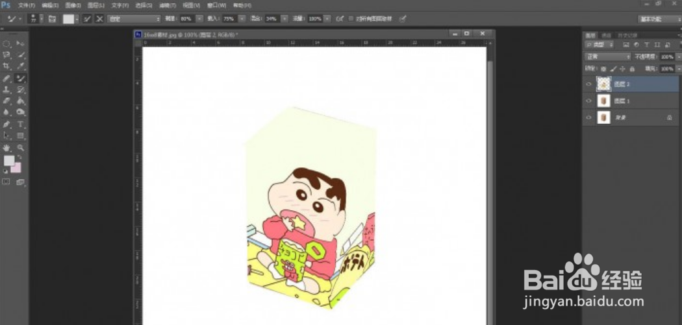Image resolution: width=682 pixels, height=325 pixels.
Task: Change the screen mode
Action: coord(20,182)
